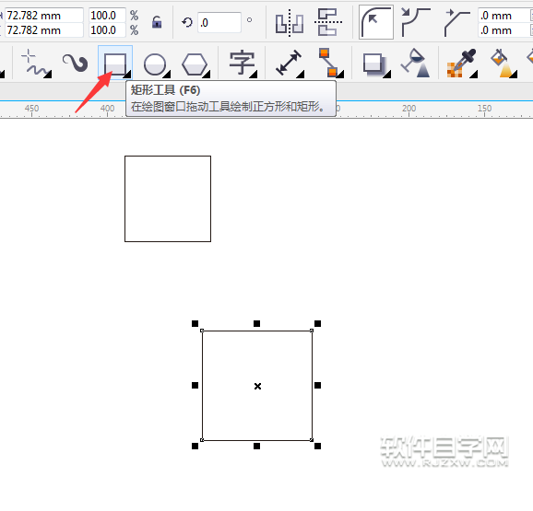Select the Interactive Fill tool

503,64
